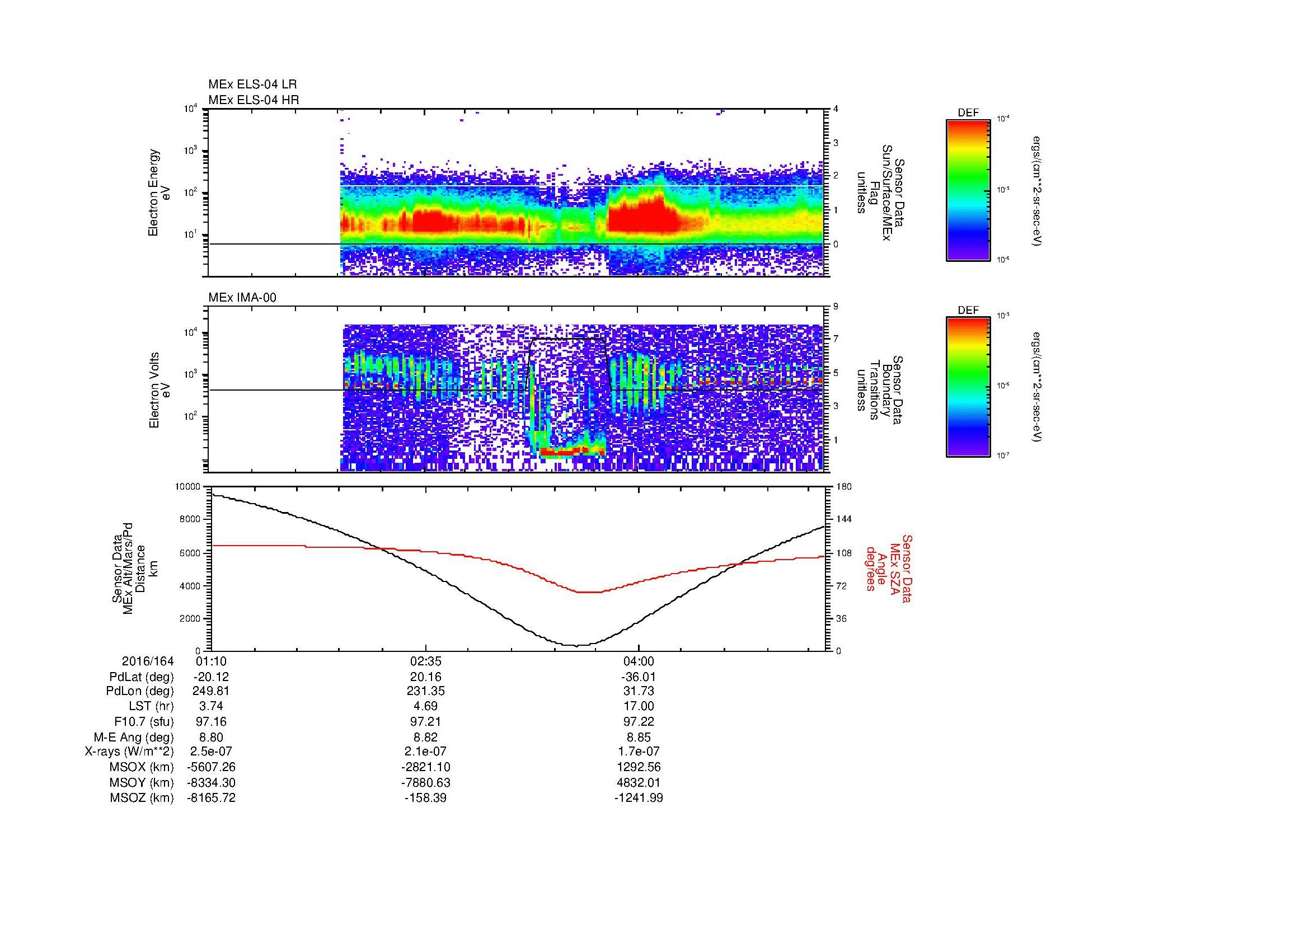Click the MSOZ value '-1241.99'

(639, 798)
